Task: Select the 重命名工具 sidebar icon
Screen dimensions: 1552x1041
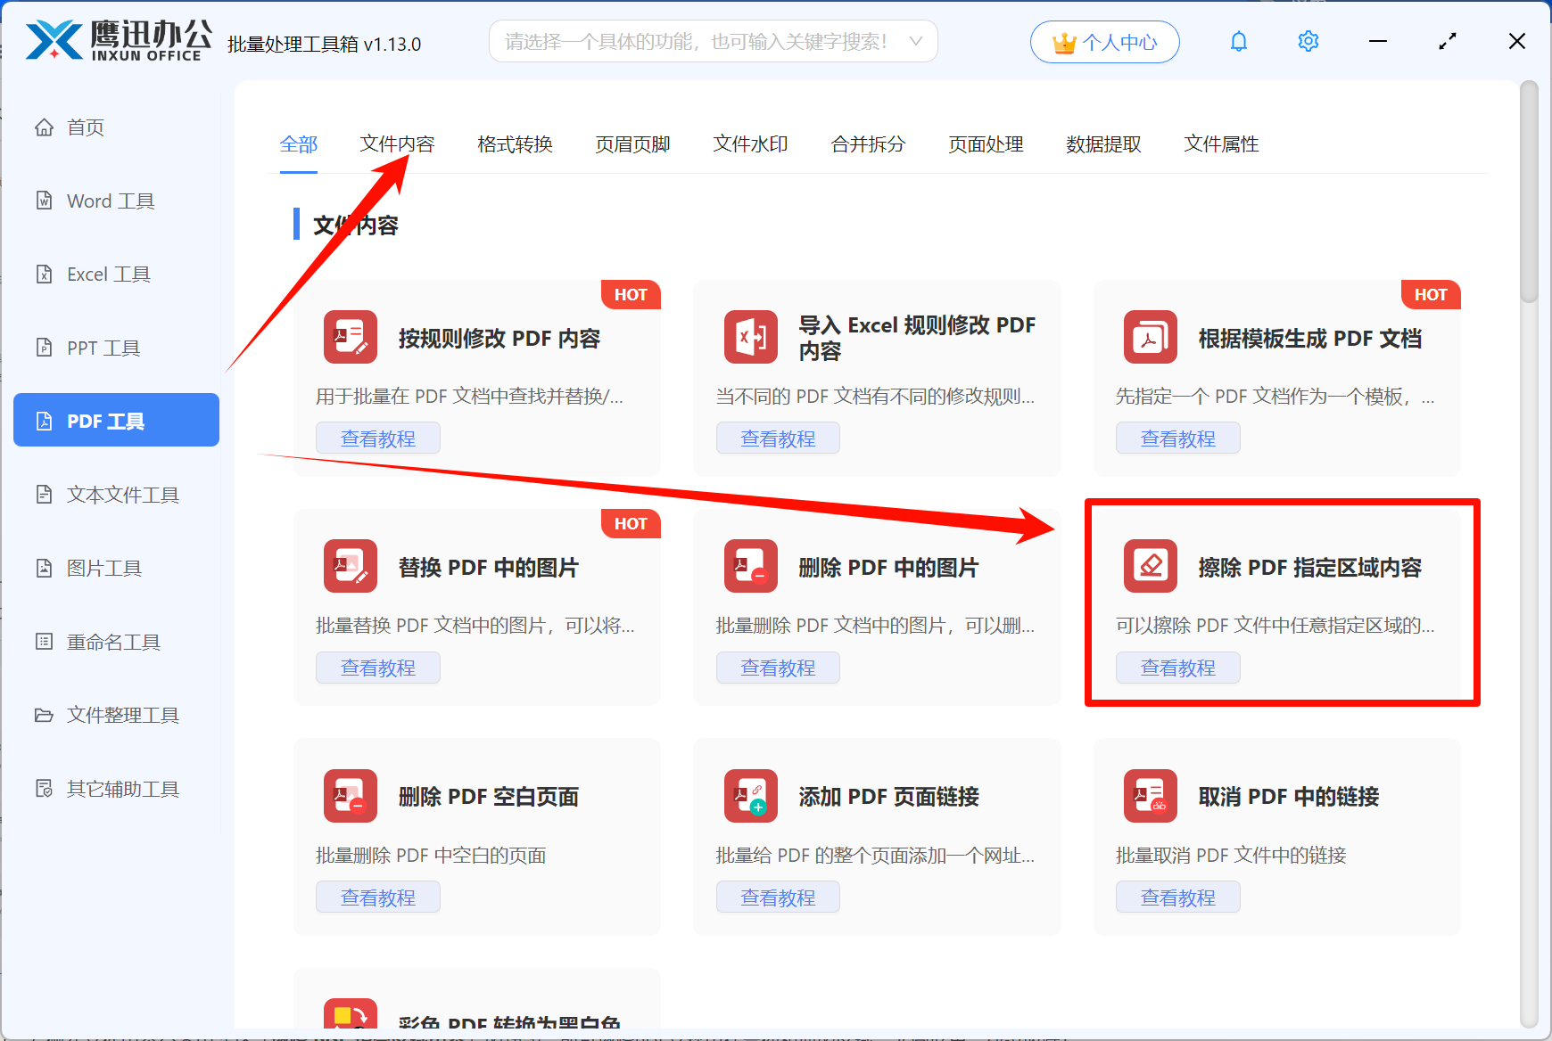Action: (44, 641)
